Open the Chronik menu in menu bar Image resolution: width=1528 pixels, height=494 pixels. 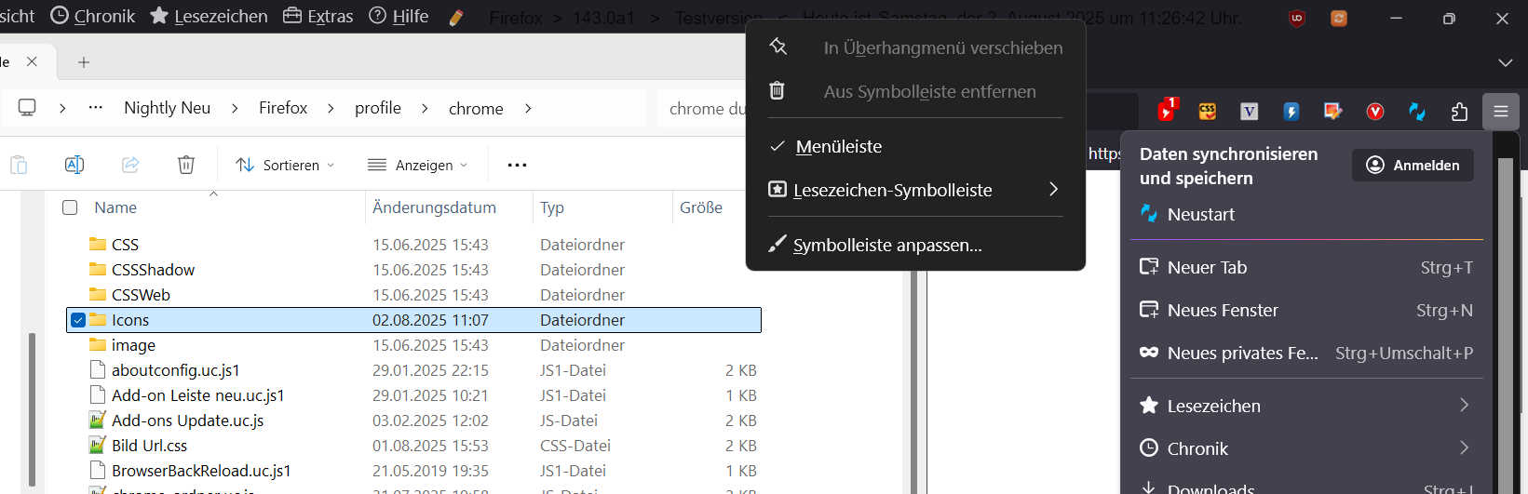click(93, 16)
